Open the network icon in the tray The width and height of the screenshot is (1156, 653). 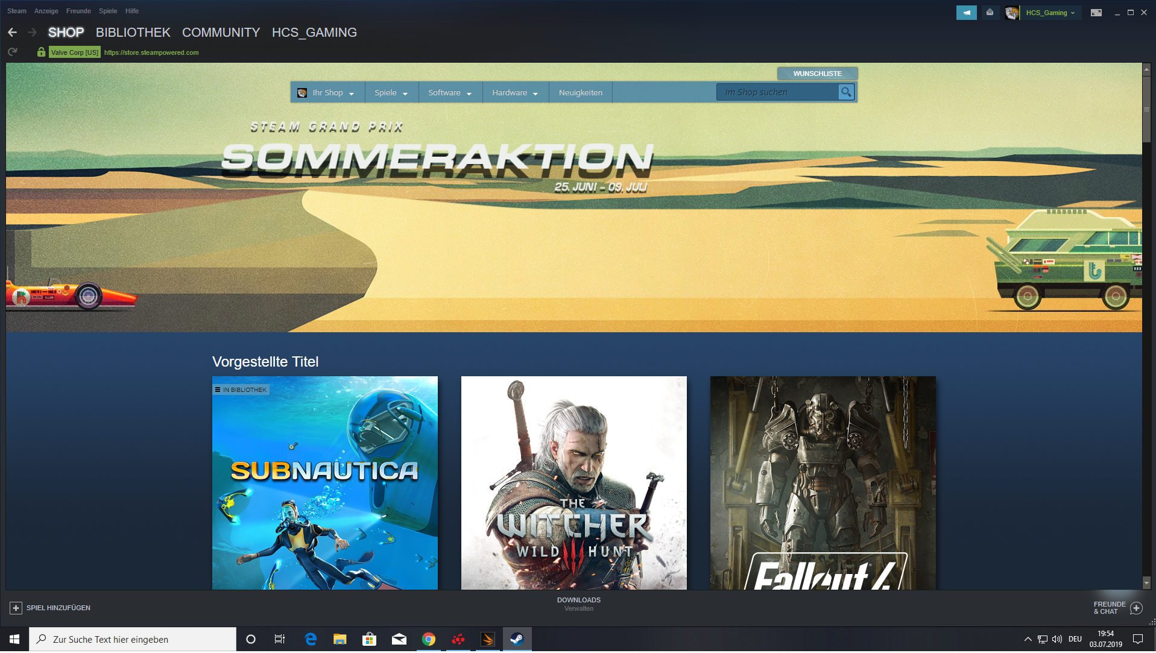(x=1042, y=640)
